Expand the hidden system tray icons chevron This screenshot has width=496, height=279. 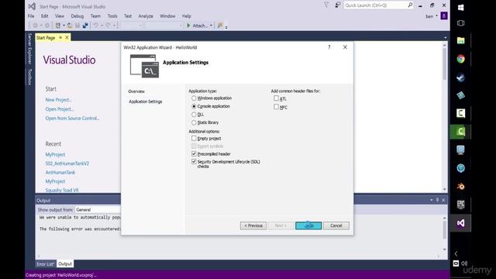coord(456,253)
